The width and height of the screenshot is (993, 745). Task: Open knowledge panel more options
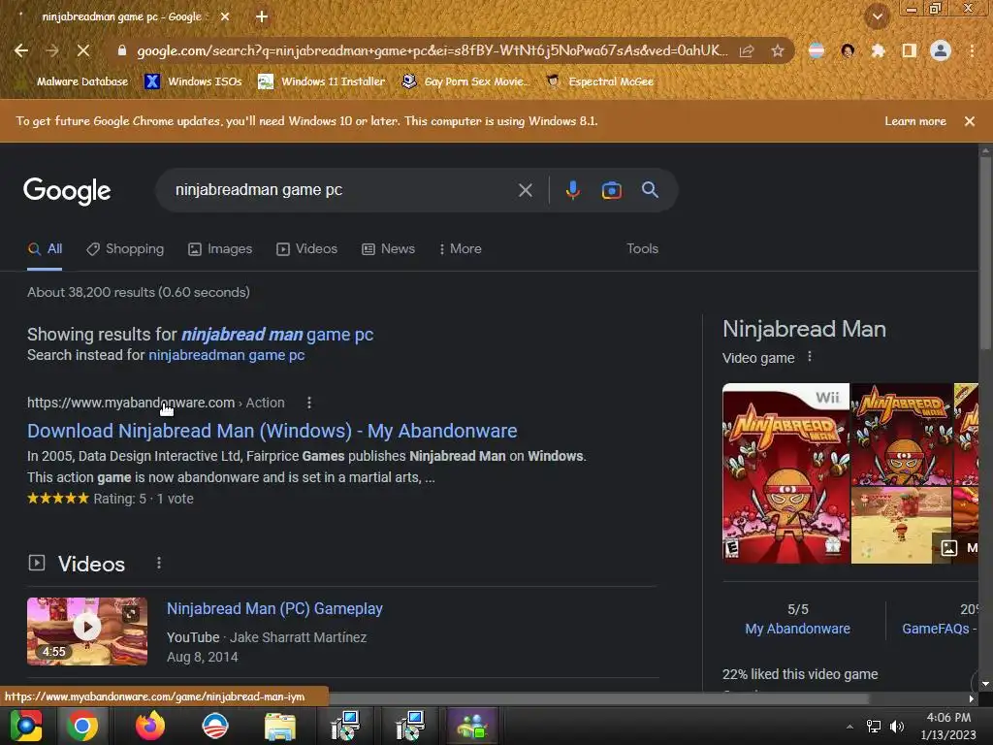[810, 357]
